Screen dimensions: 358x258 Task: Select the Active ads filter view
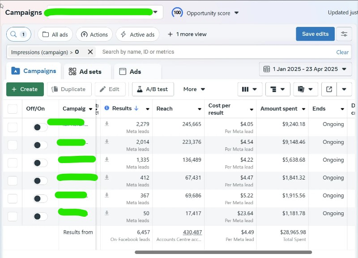pos(137,34)
